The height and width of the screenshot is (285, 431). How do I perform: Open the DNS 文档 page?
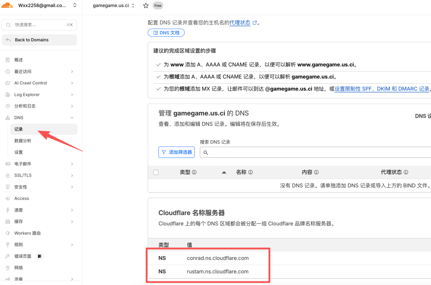[x=166, y=32]
